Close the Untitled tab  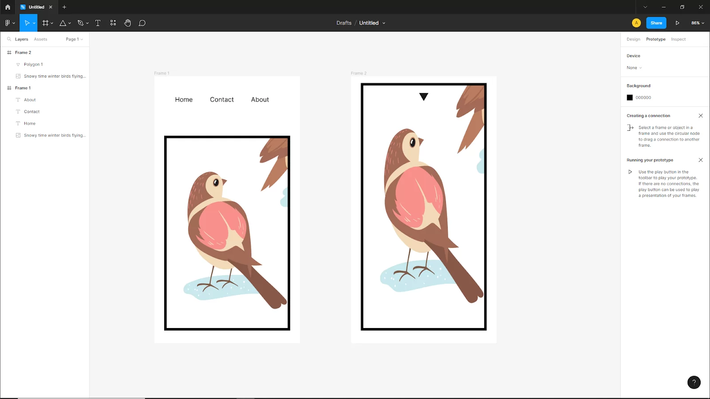point(51,7)
